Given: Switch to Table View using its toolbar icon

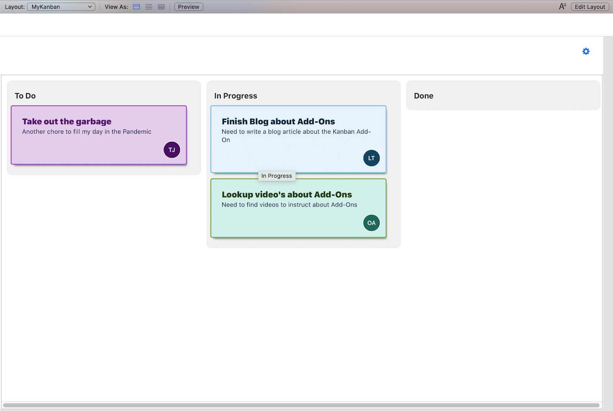Looking at the screenshot, I should 161,7.
